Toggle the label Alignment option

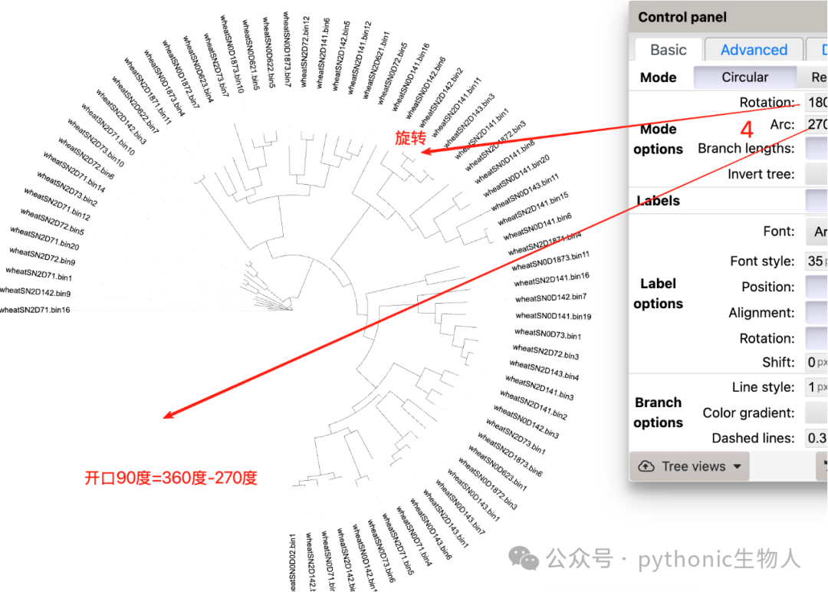[x=816, y=313]
